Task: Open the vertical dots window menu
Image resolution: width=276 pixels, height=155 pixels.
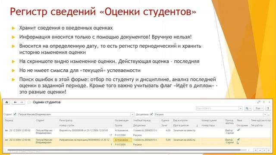Action: point(264,102)
